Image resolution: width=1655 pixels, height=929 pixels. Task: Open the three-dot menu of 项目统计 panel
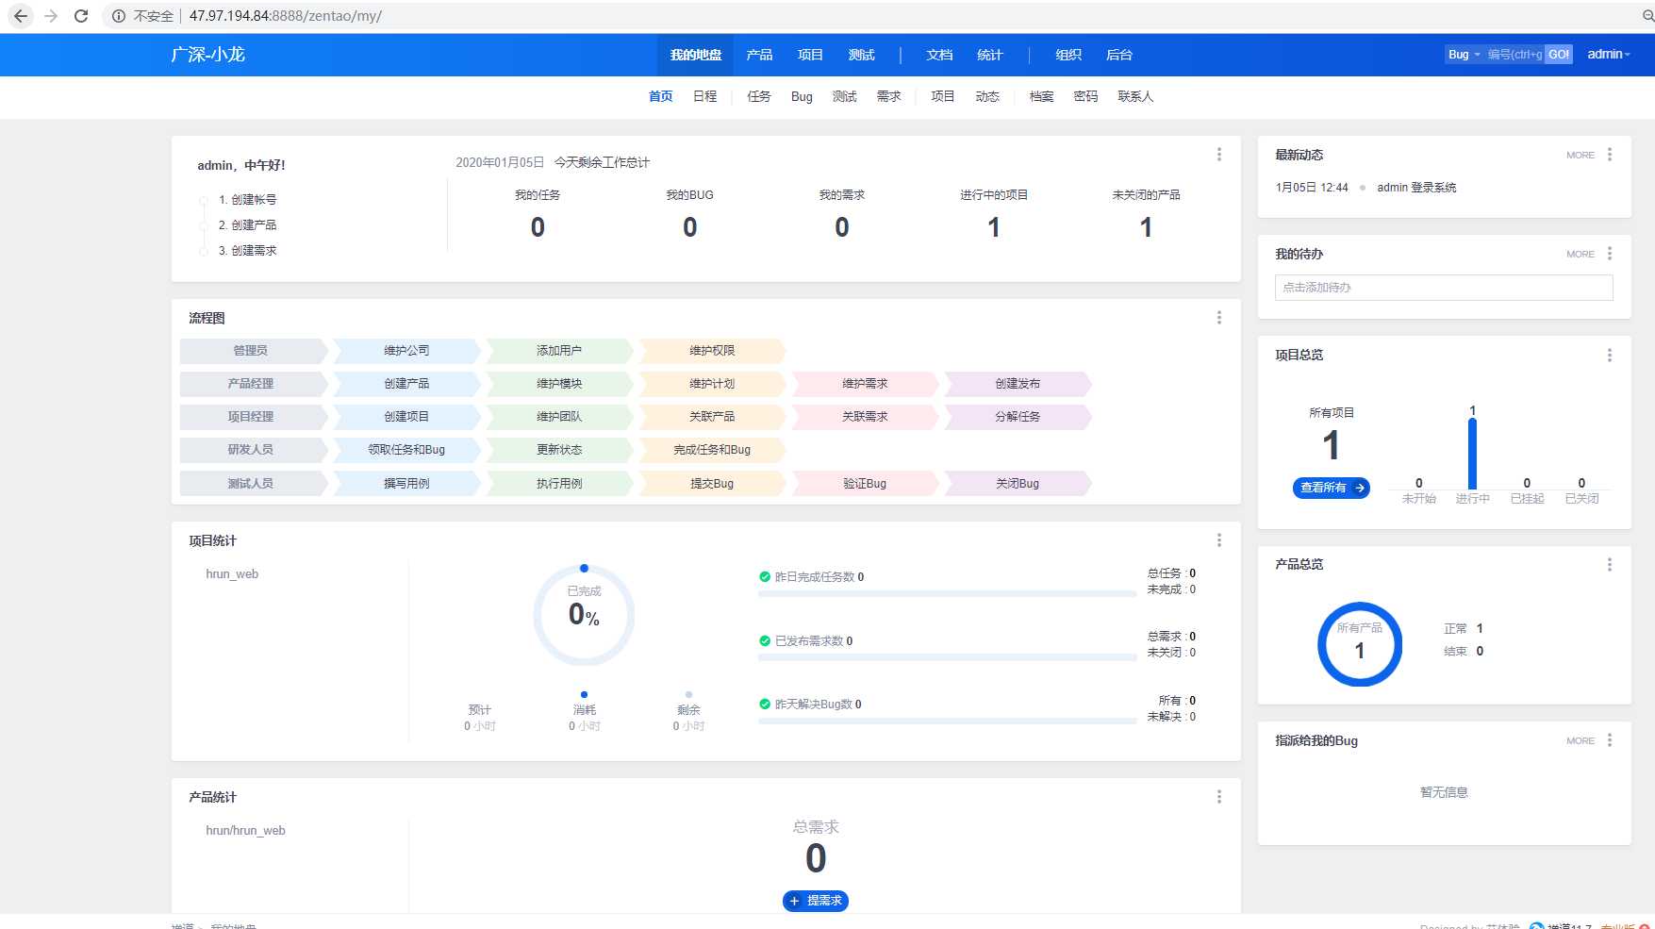(1219, 540)
